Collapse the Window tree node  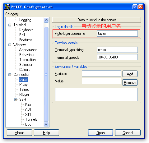click(10, 45)
